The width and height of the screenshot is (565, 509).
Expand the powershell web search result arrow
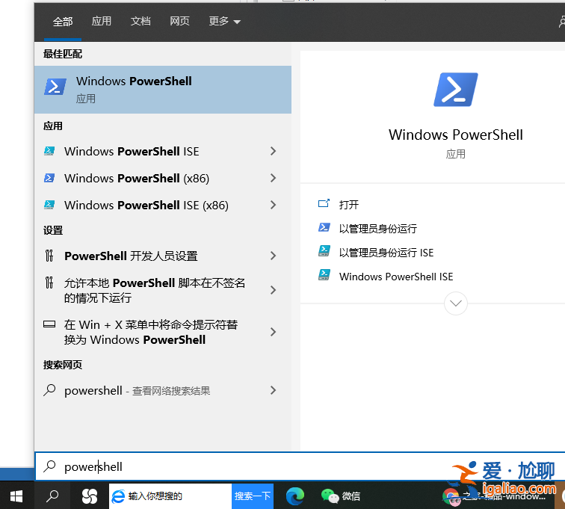[x=273, y=390]
